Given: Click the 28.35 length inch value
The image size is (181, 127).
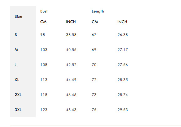Looking at the screenshot, I should pos(123,80).
